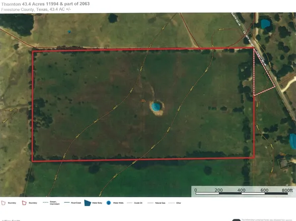Click the 'River/Creek' legend label
296x221 pixels.
point(76,203)
